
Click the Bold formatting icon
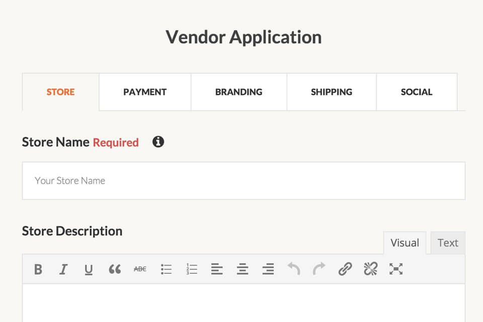(38, 269)
